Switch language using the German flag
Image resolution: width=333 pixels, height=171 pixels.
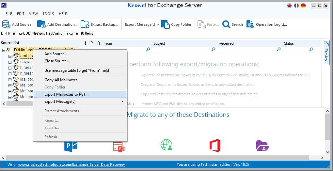point(303,6)
